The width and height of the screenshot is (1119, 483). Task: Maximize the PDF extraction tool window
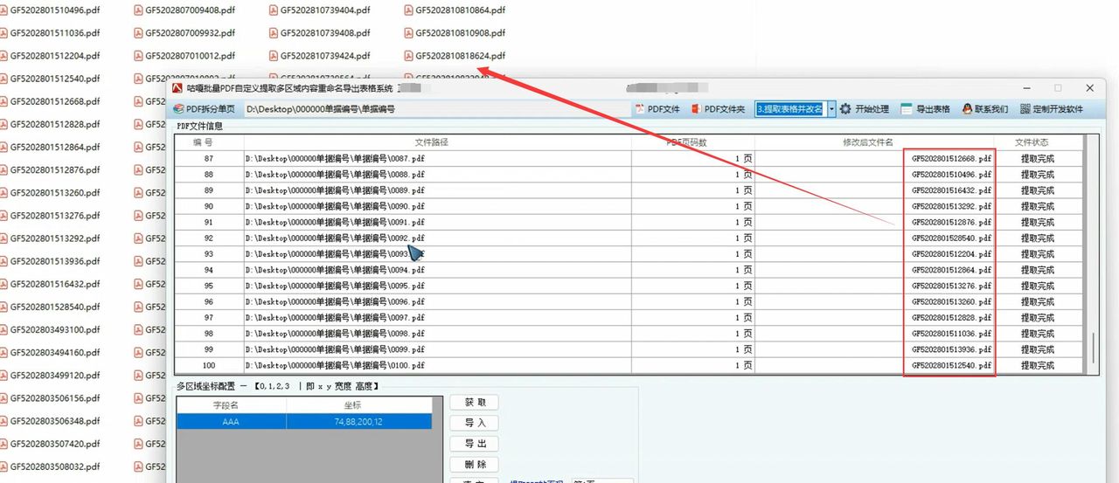click(x=1058, y=88)
